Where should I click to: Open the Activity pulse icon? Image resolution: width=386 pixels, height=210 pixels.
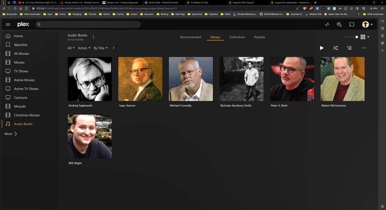[327, 25]
